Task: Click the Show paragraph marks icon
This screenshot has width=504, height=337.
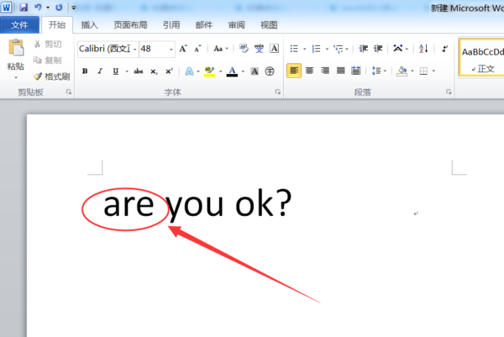Action: pos(445,49)
